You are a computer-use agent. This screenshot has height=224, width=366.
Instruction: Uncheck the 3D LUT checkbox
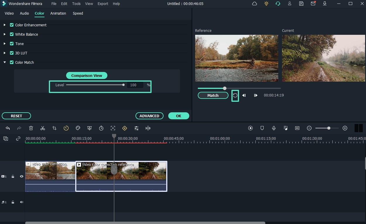pos(12,53)
